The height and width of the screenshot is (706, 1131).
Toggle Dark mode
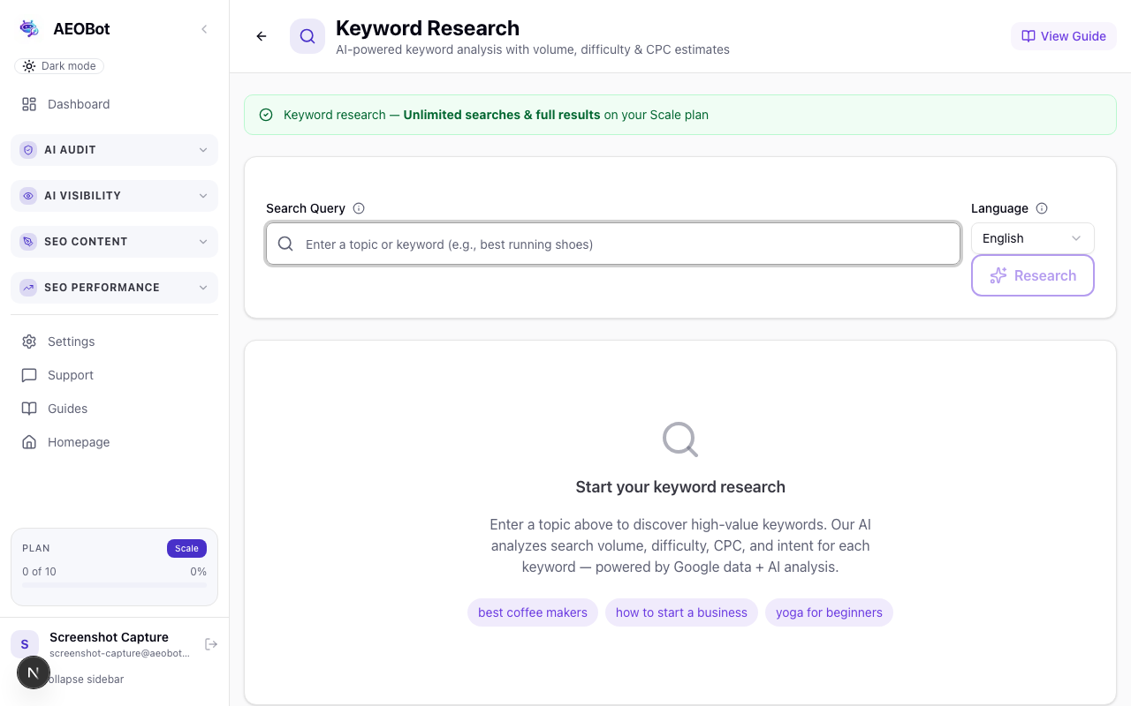59,66
